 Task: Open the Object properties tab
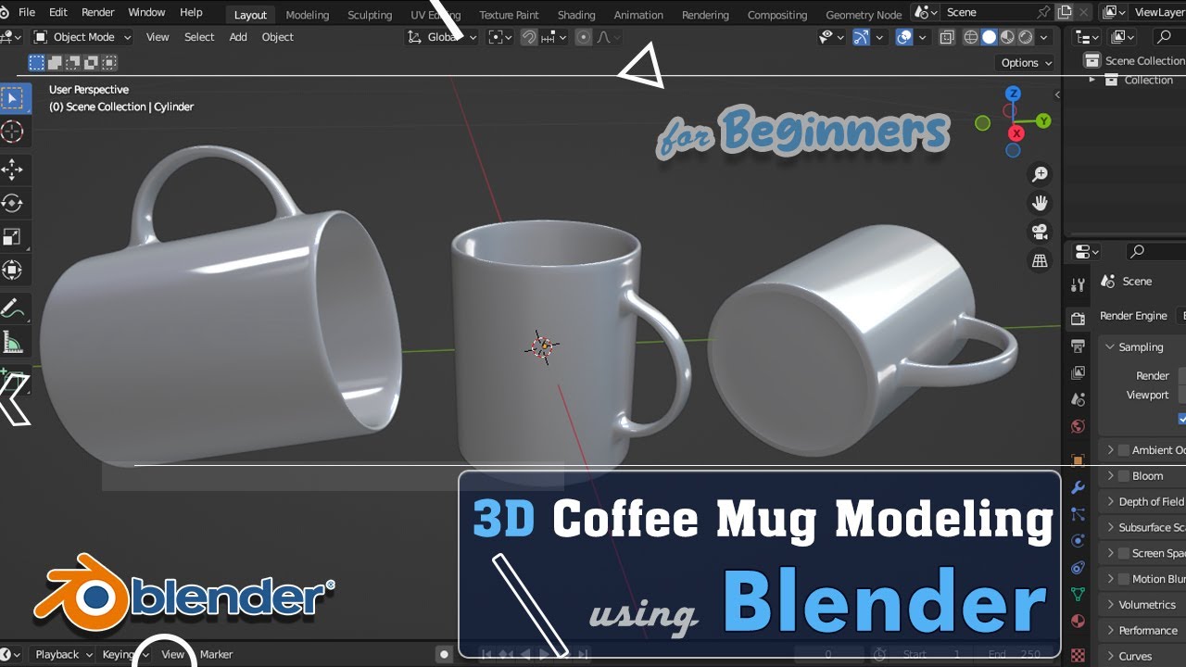coord(1078,460)
